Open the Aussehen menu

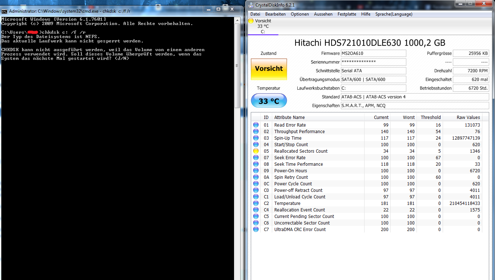click(323, 14)
